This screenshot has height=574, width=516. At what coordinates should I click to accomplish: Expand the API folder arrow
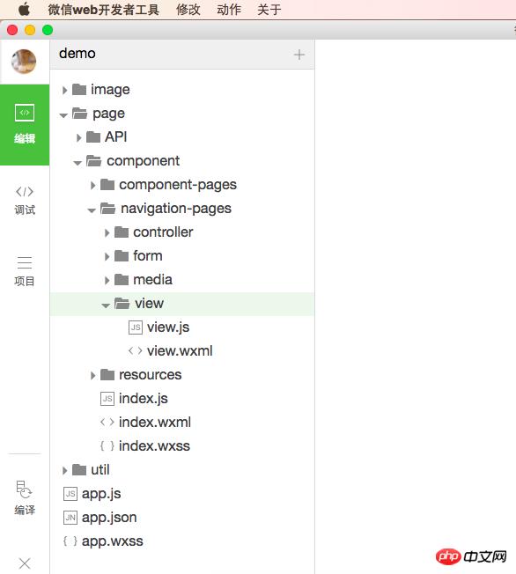point(78,137)
